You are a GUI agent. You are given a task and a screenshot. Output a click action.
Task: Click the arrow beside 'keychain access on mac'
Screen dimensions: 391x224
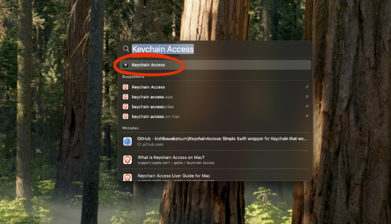click(x=306, y=116)
